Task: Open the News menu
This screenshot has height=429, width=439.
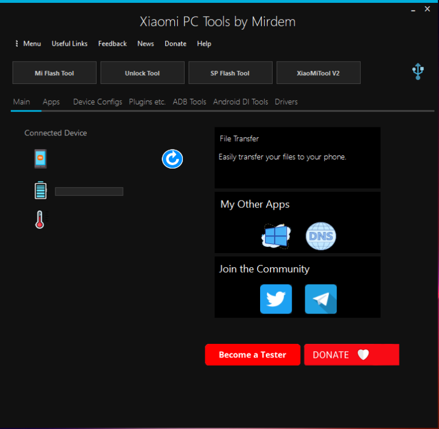Action: (146, 43)
